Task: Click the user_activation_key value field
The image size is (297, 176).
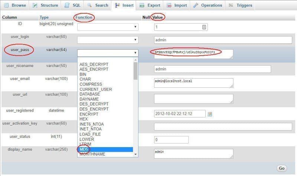Action: (x=223, y=126)
